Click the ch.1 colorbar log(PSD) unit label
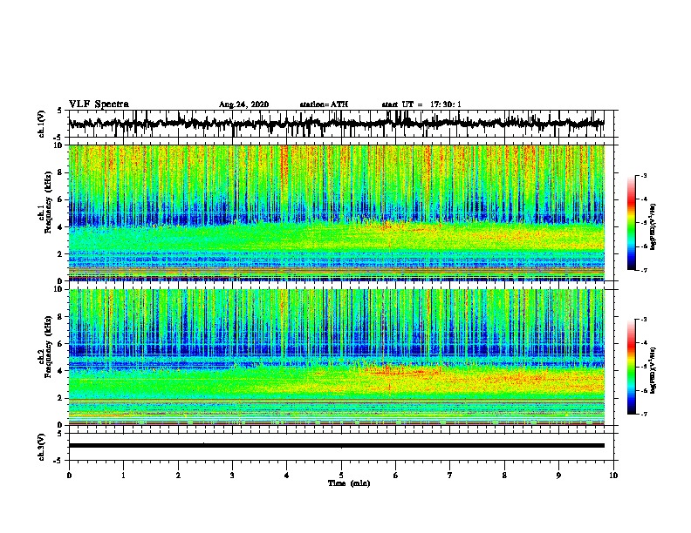This screenshot has width=691, height=533. coord(653,226)
